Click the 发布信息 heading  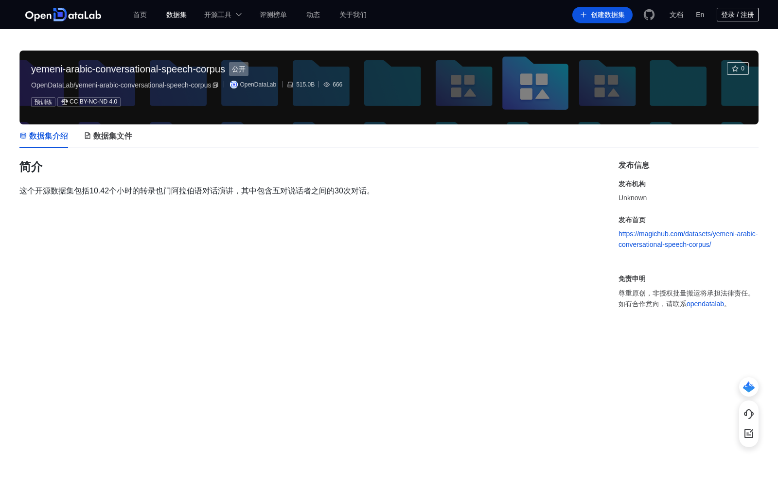[x=634, y=165]
